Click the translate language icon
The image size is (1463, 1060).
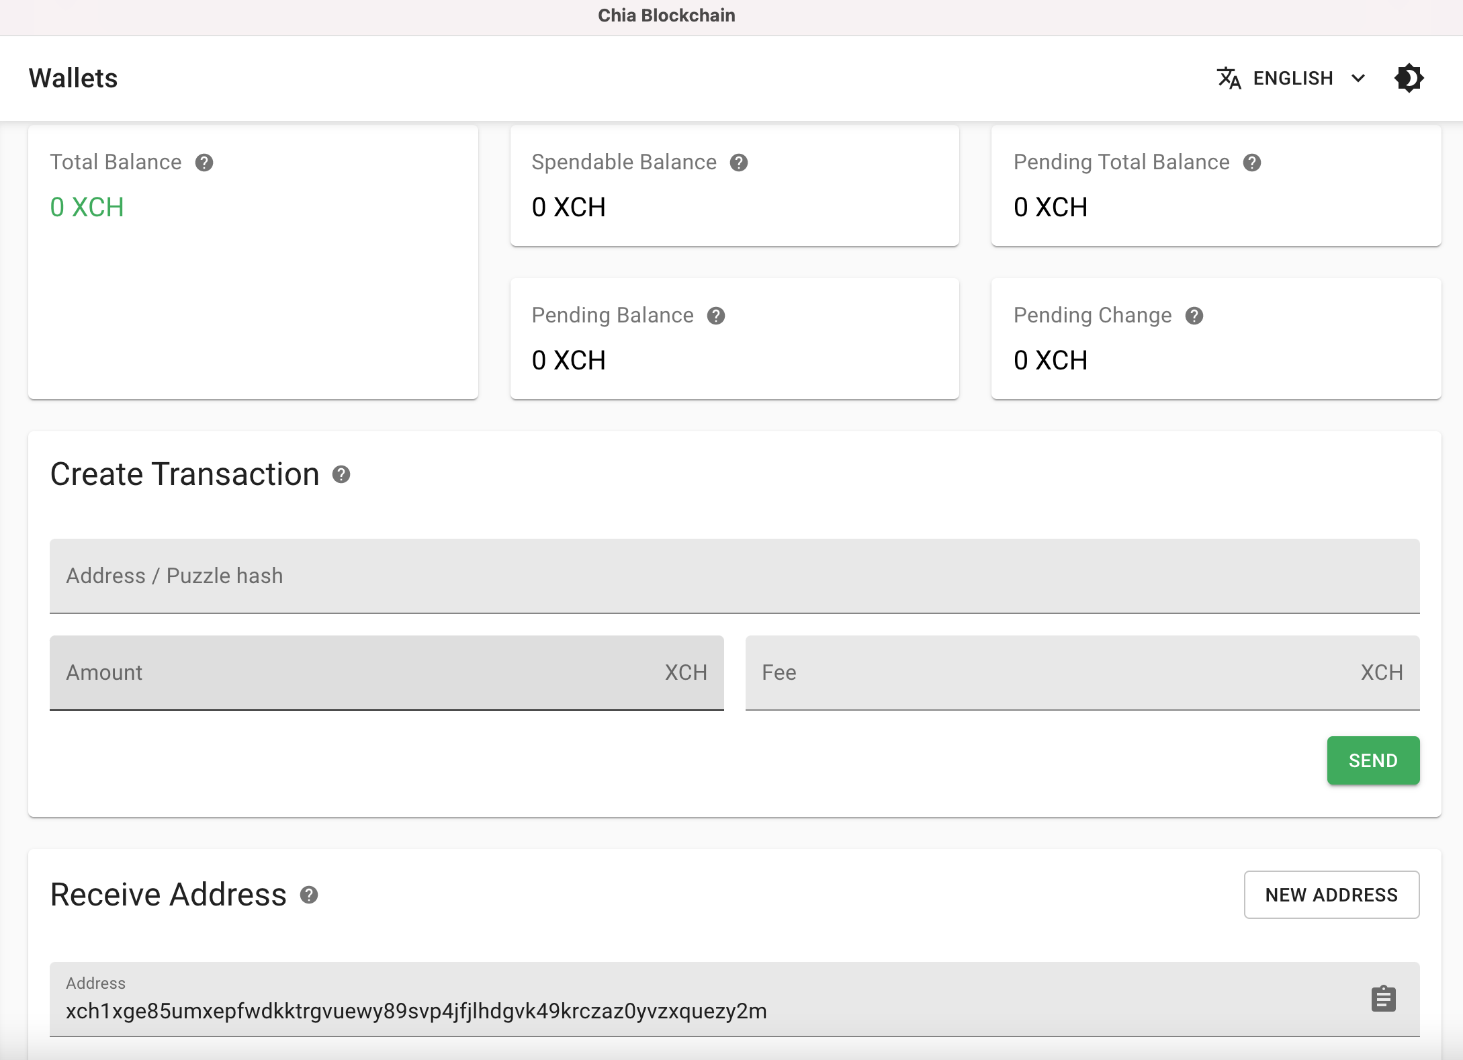click(1229, 78)
